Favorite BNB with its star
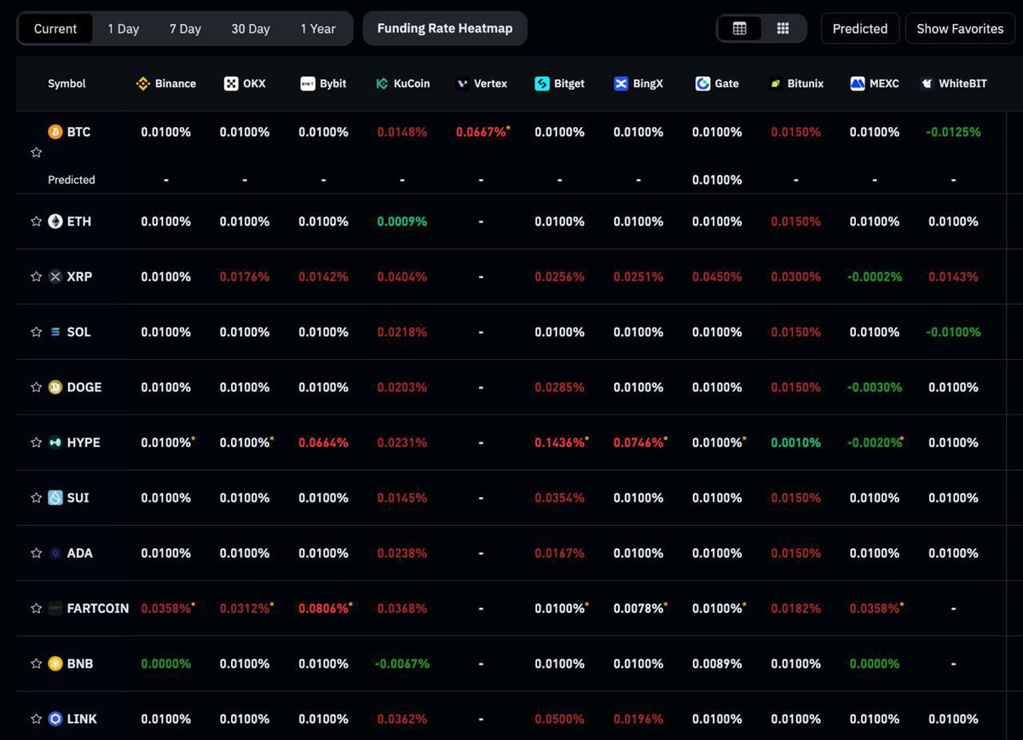The image size is (1023, 740). [x=36, y=664]
